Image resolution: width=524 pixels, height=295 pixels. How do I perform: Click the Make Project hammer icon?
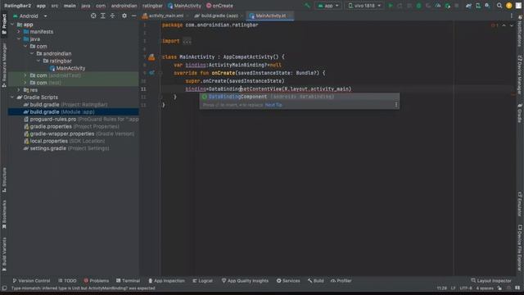coord(307,6)
